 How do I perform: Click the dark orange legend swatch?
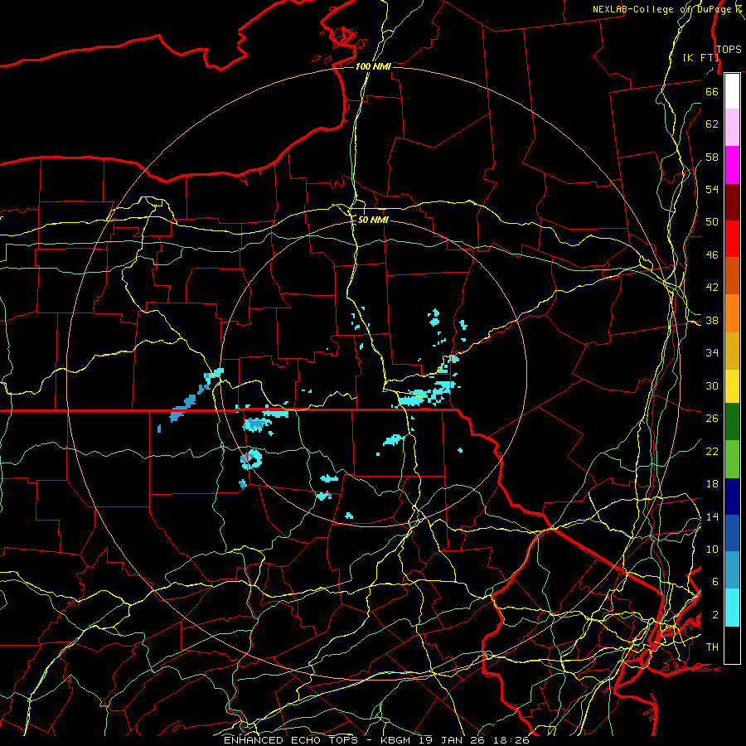732,276
